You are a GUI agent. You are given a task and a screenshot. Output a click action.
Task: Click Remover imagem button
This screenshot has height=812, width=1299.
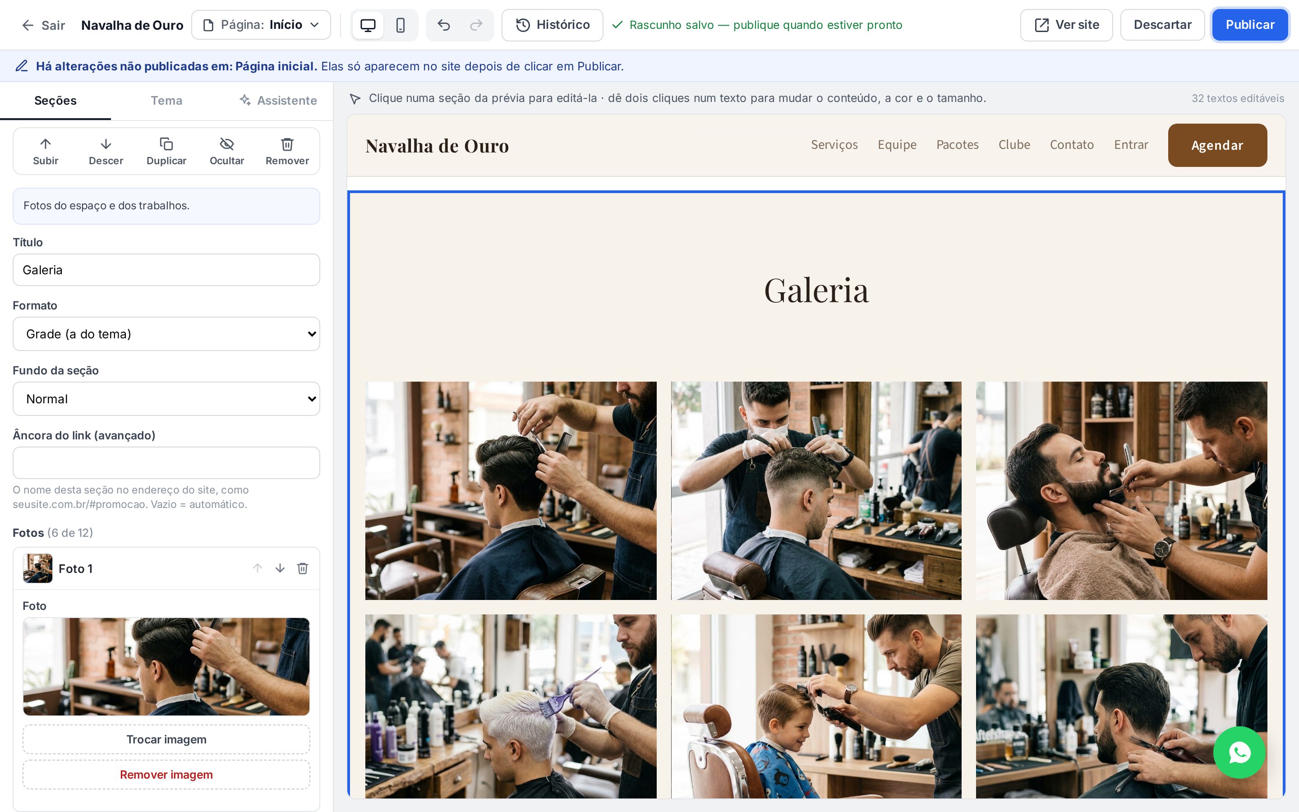(x=166, y=775)
